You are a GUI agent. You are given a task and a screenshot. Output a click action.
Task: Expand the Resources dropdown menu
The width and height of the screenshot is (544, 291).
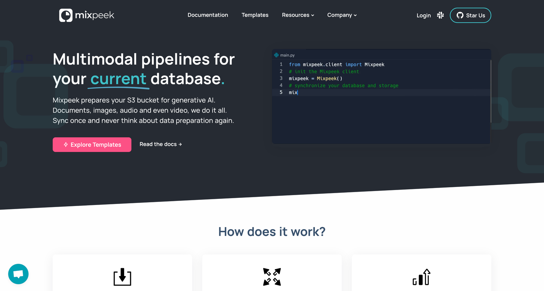[298, 15]
